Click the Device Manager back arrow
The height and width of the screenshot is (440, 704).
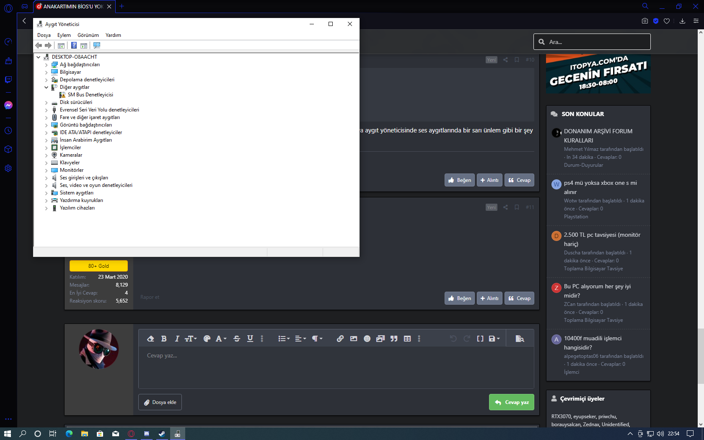[39, 45]
